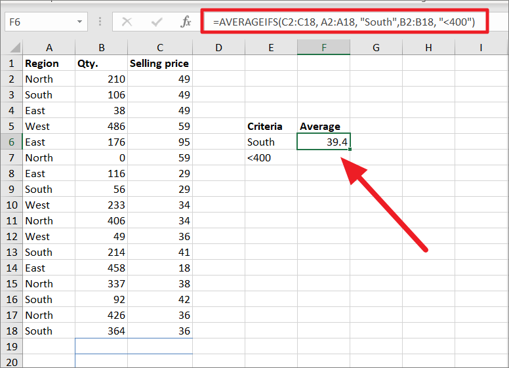This screenshot has height=368, width=509.
Task: Click quantity cell 233 in row 10
Action: [101, 205]
